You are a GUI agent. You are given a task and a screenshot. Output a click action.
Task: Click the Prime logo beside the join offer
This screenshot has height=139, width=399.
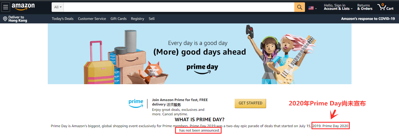coord(136,103)
